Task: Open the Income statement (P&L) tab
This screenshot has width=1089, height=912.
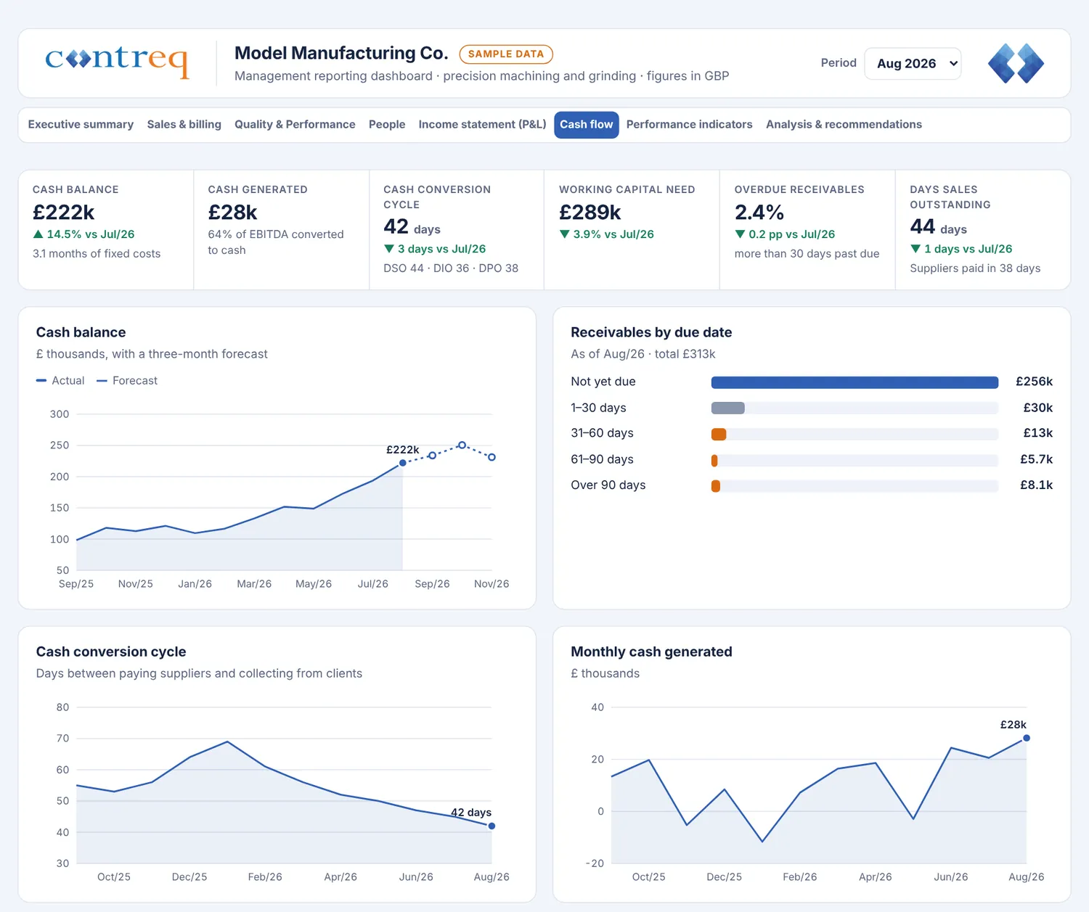Action: pyautogui.click(x=482, y=125)
